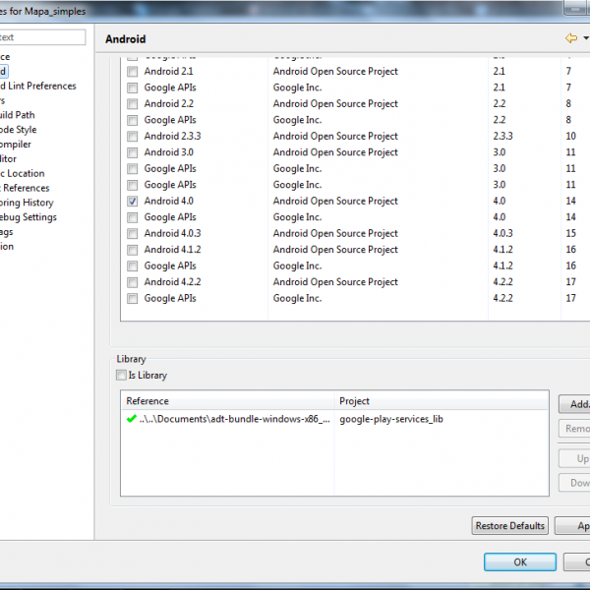Select Refactoring History in the left tree
This screenshot has width=590, height=590.
pos(27,203)
